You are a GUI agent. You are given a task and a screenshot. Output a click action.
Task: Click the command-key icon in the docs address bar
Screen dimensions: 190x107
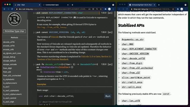93,9
